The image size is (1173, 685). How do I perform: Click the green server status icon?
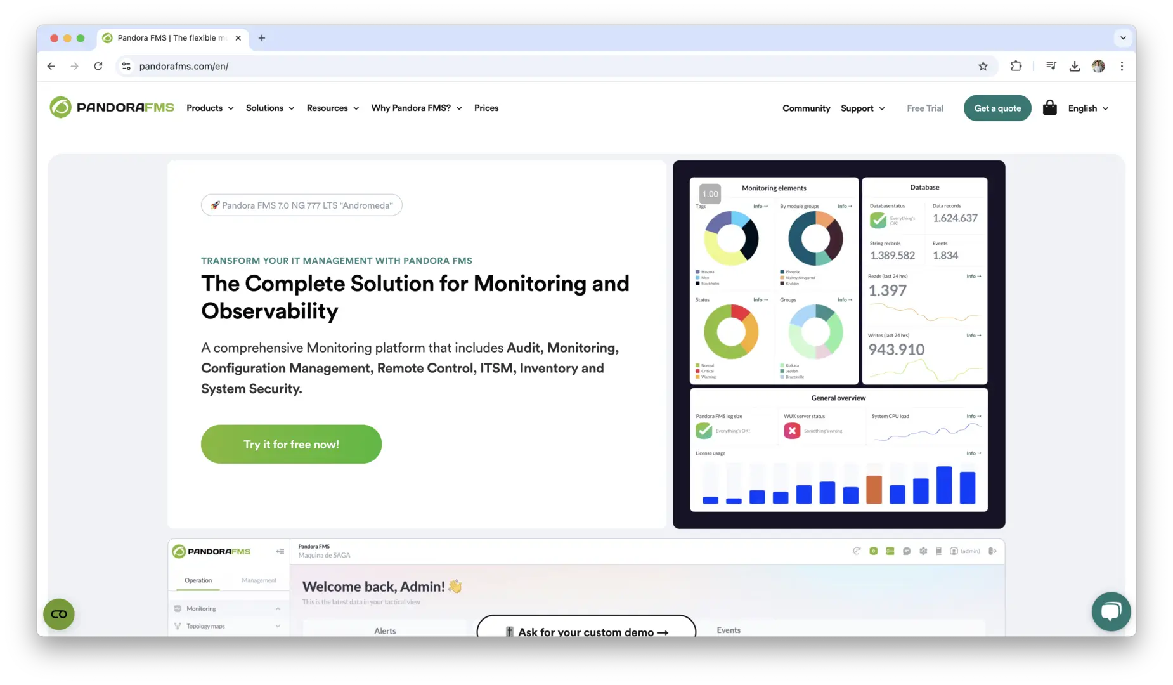coord(890,551)
